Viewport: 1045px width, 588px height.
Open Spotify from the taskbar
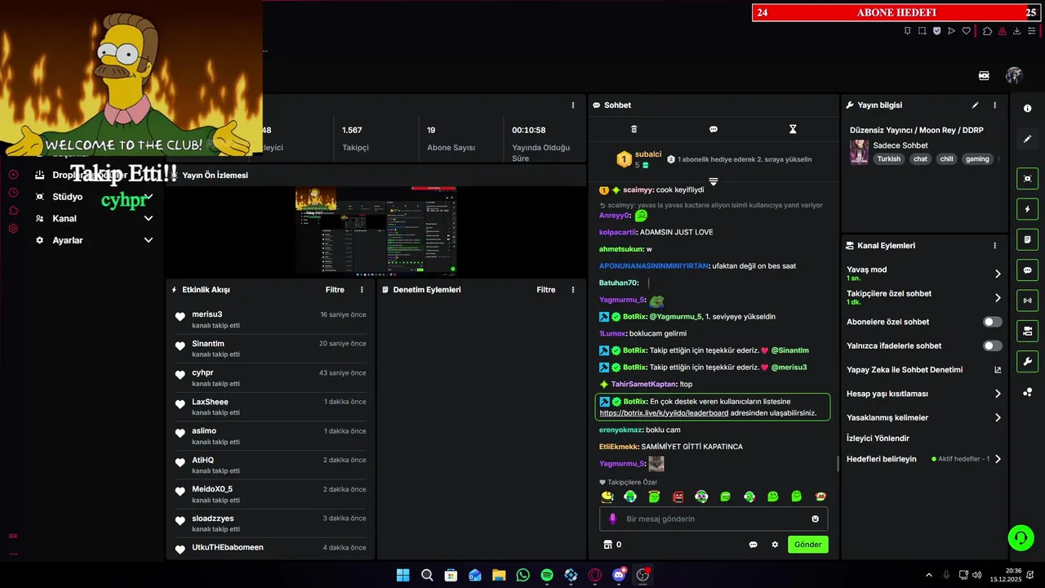(x=547, y=575)
